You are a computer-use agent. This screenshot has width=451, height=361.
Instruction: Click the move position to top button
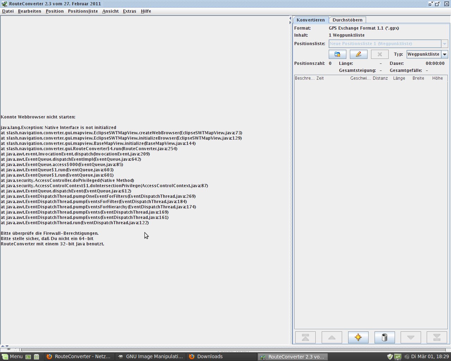coord(305,337)
